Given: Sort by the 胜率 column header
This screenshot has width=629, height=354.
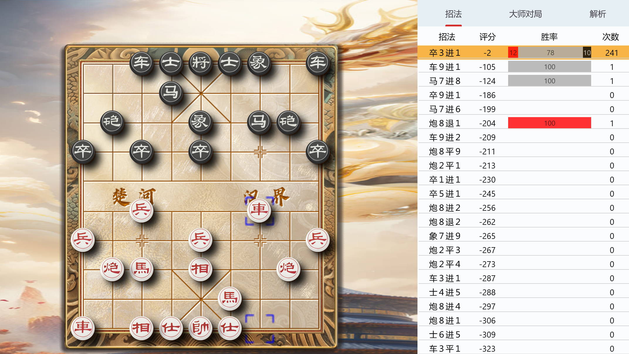Looking at the screenshot, I should (549, 37).
